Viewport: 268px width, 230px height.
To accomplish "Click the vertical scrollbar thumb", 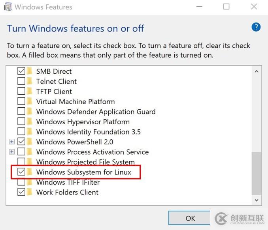I will (x=257, y=173).
